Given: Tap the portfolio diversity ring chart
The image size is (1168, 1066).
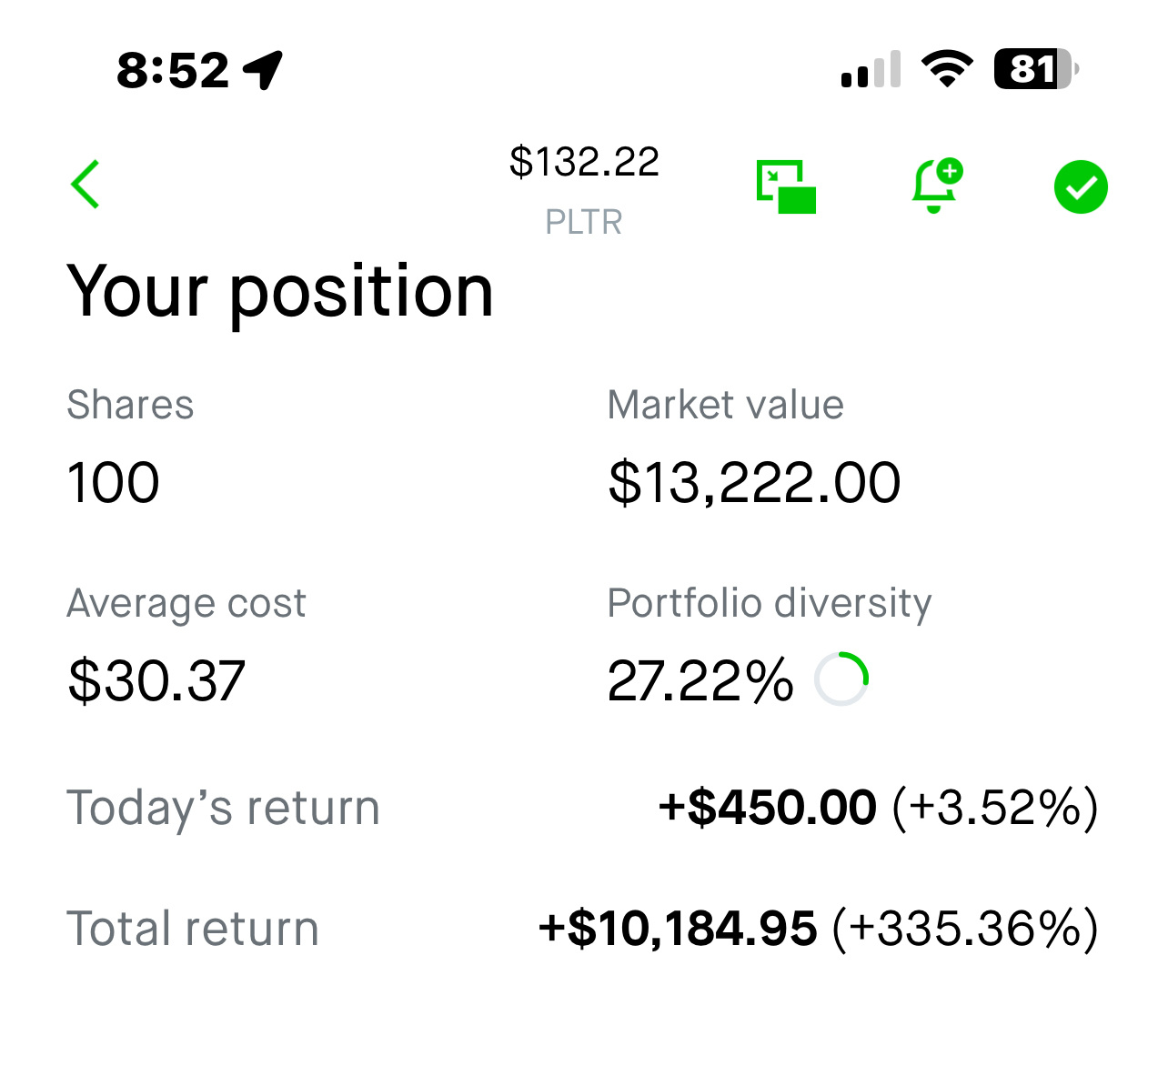Looking at the screenshot, I should click(841, 679).
